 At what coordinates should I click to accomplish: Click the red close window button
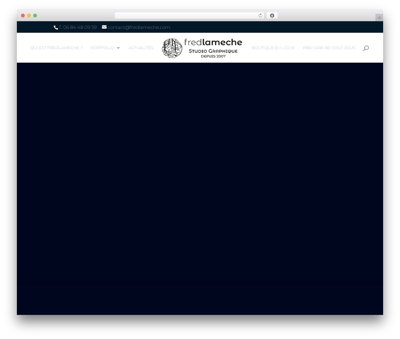coord(23,16)
